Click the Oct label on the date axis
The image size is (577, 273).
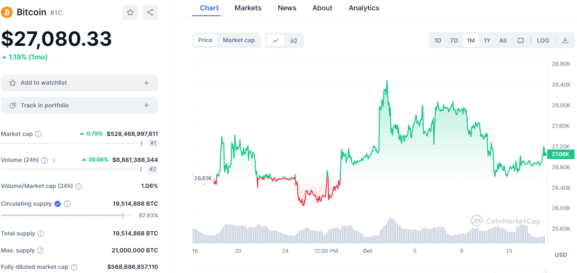pos(367,251)
